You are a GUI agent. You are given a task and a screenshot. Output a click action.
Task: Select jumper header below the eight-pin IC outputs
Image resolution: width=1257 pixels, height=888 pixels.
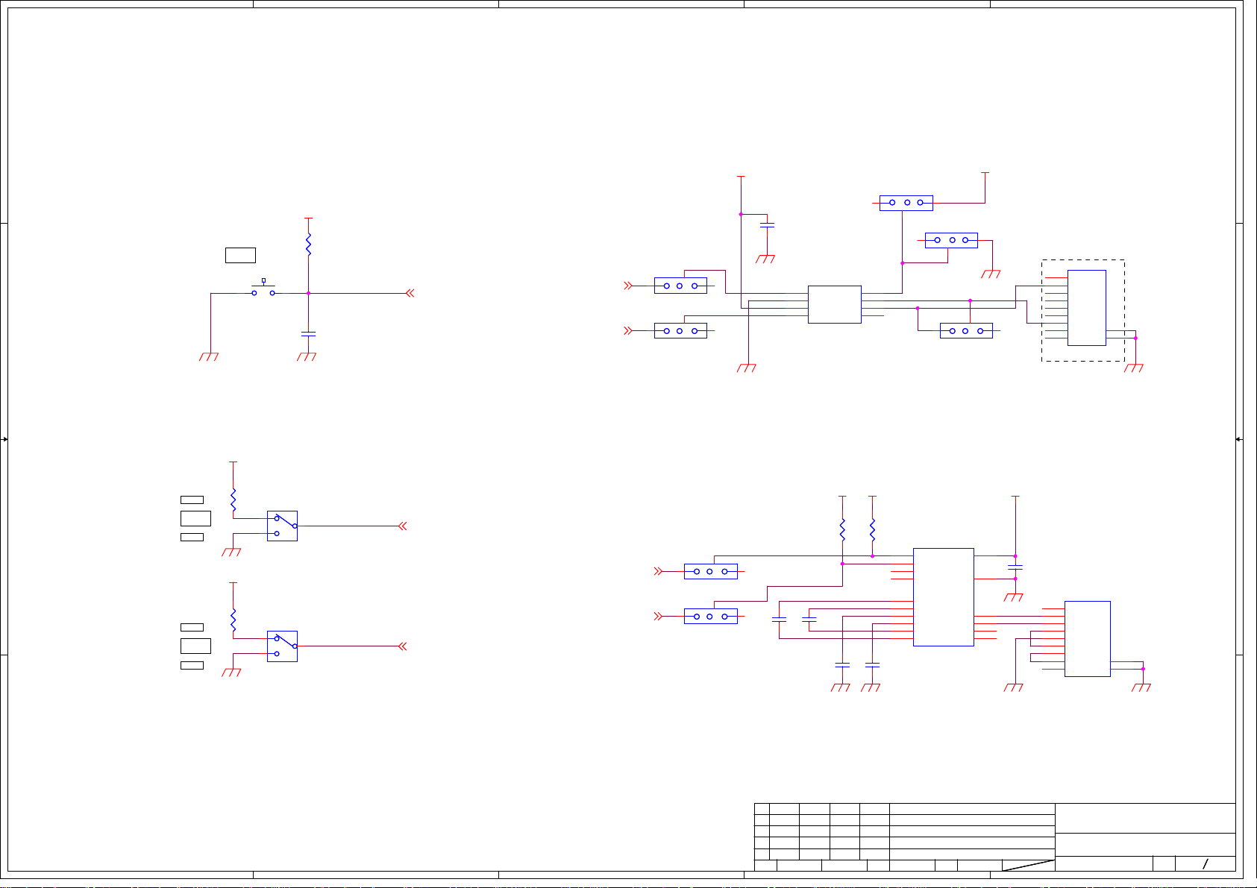coord(966,330)
